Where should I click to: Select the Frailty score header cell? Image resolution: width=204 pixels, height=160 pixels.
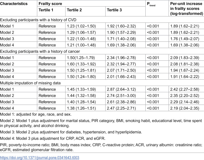click(x=50, y=4)
